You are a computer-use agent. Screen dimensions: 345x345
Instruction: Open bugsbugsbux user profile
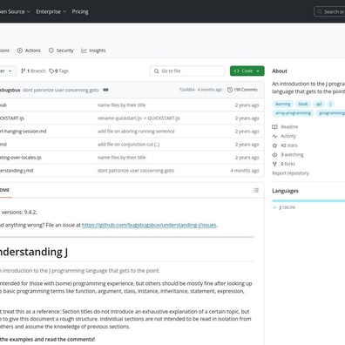[x=10, y=90]
